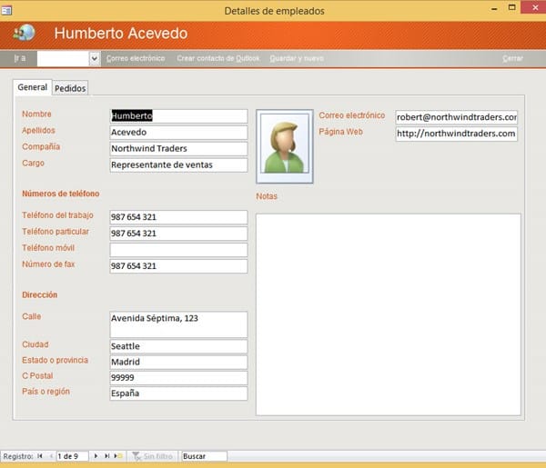Click the Sin filtro filter indicator
546x468 pixels.
151,455
